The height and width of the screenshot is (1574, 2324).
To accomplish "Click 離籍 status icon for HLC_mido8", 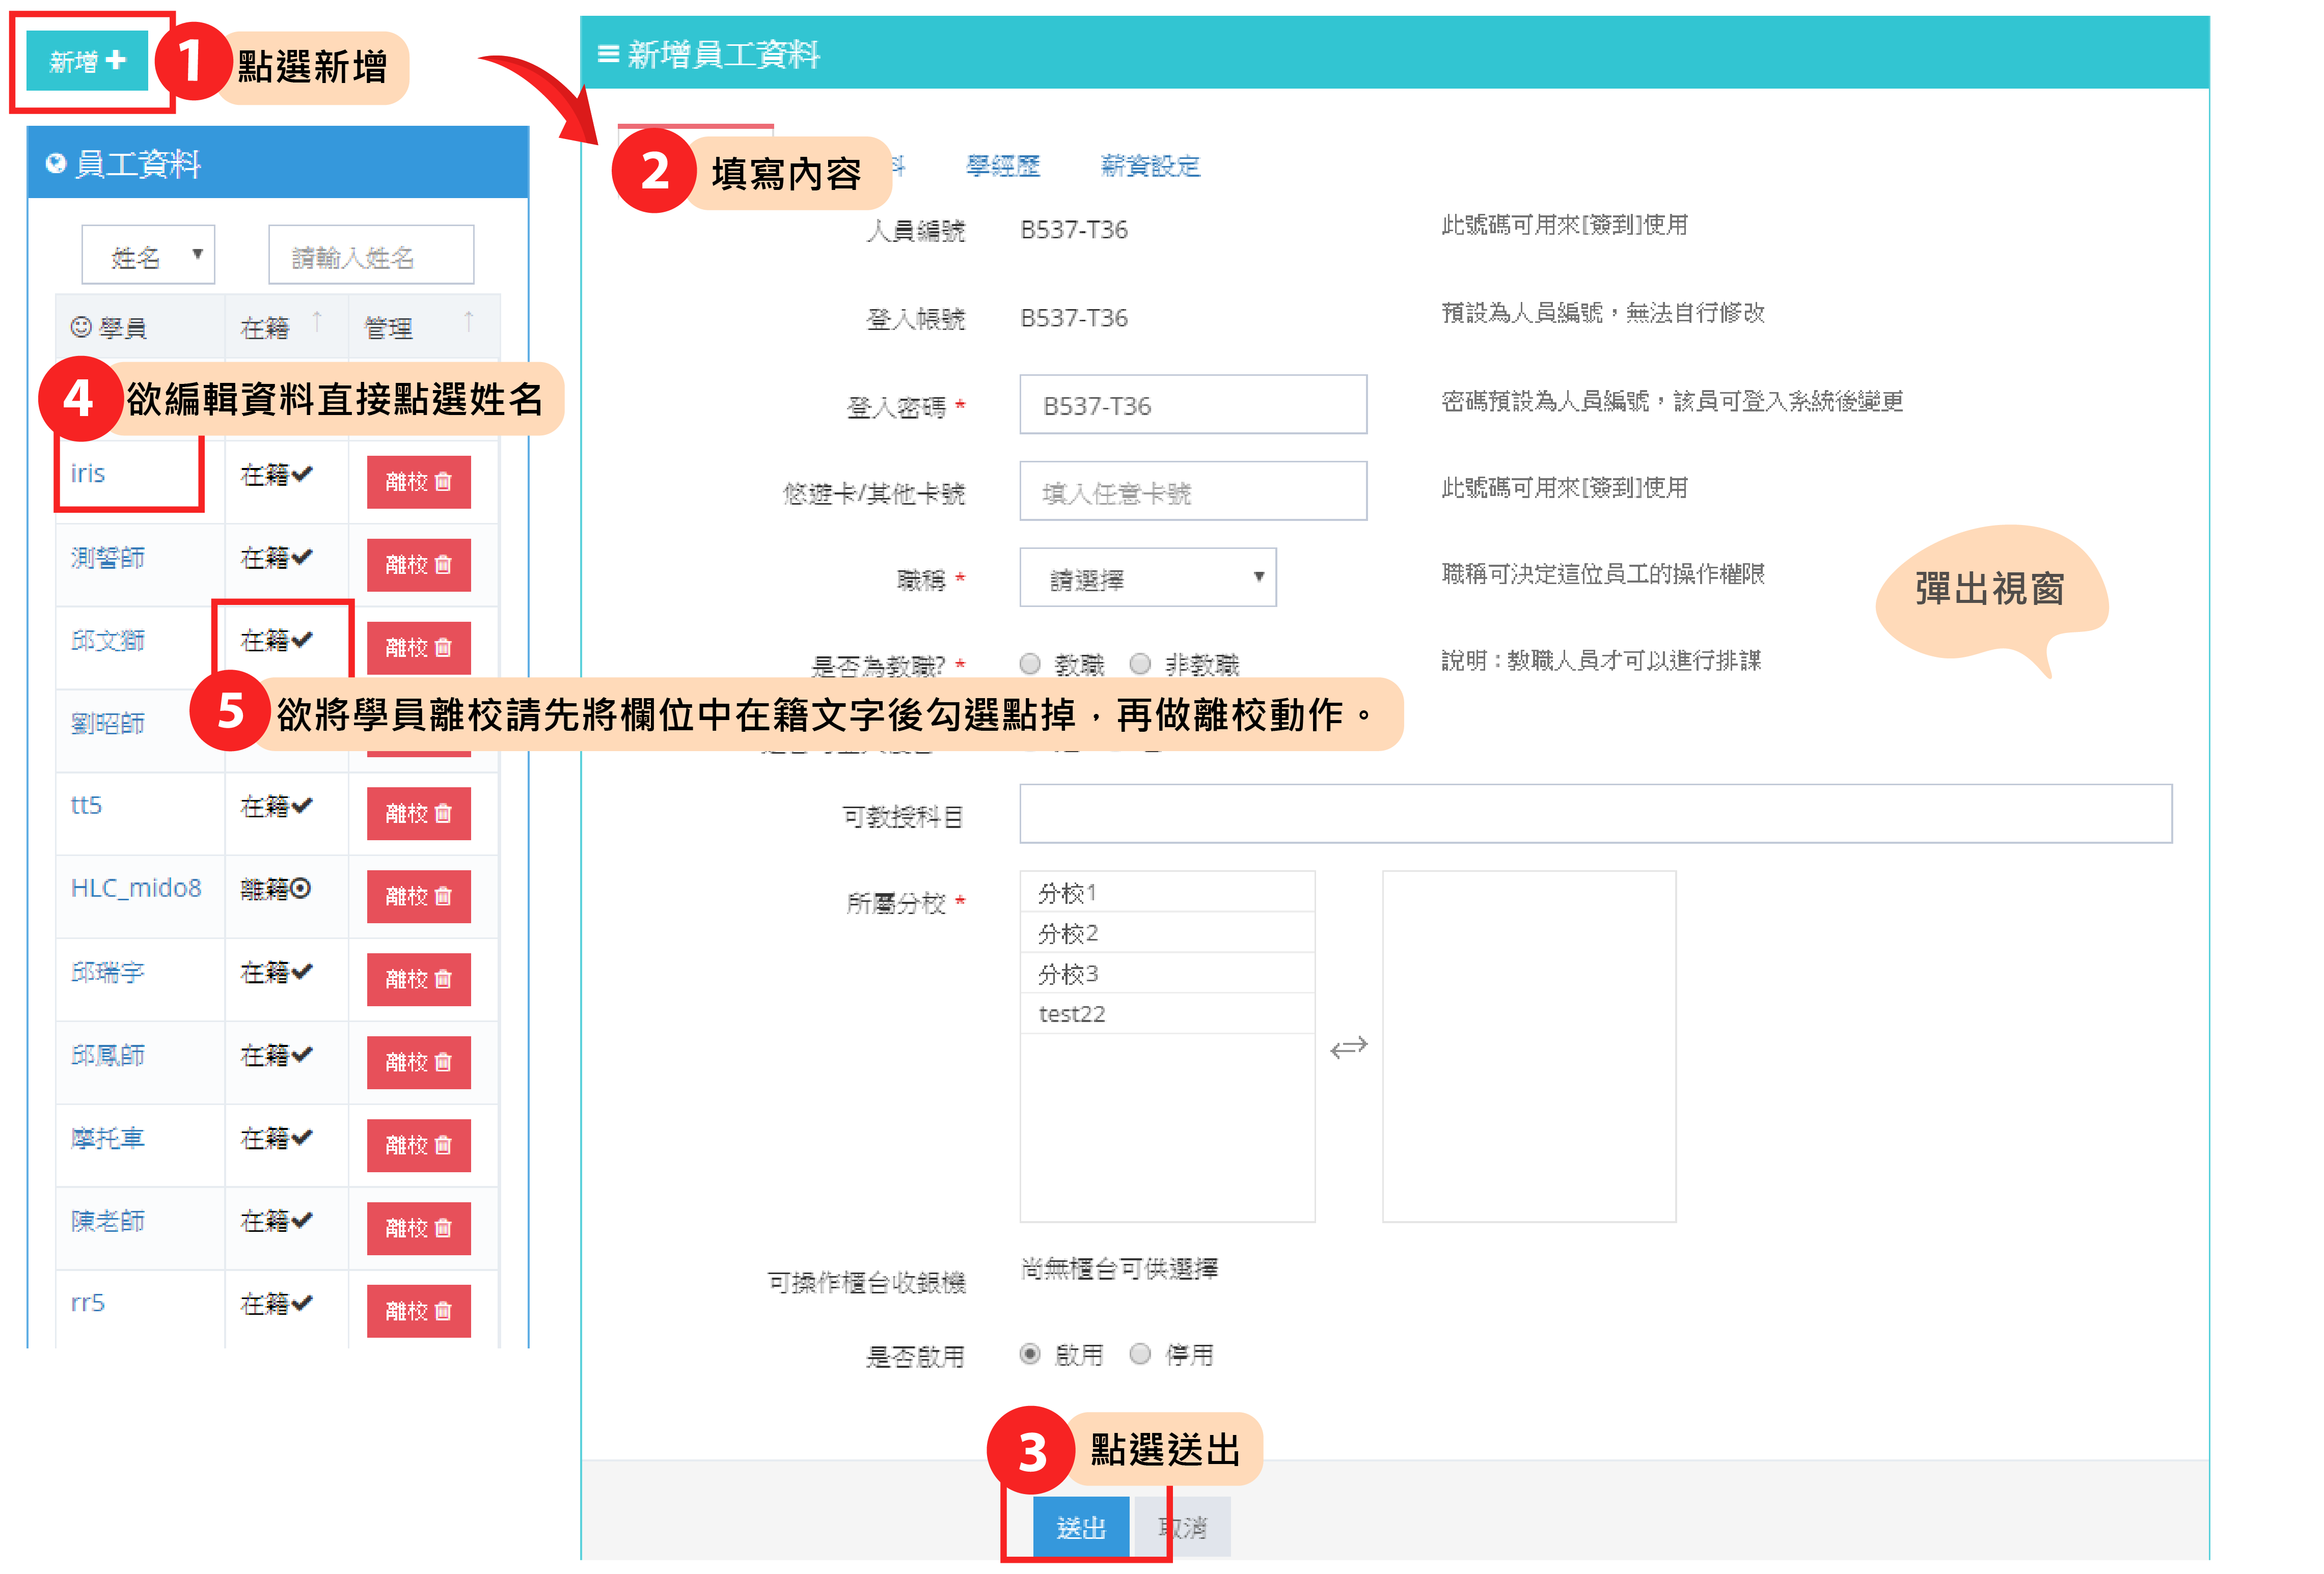I will click(301, 888).
